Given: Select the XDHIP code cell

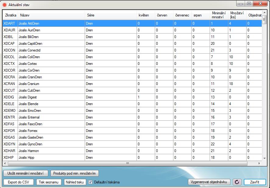Looking at the screenshot, I should point(10,158).
